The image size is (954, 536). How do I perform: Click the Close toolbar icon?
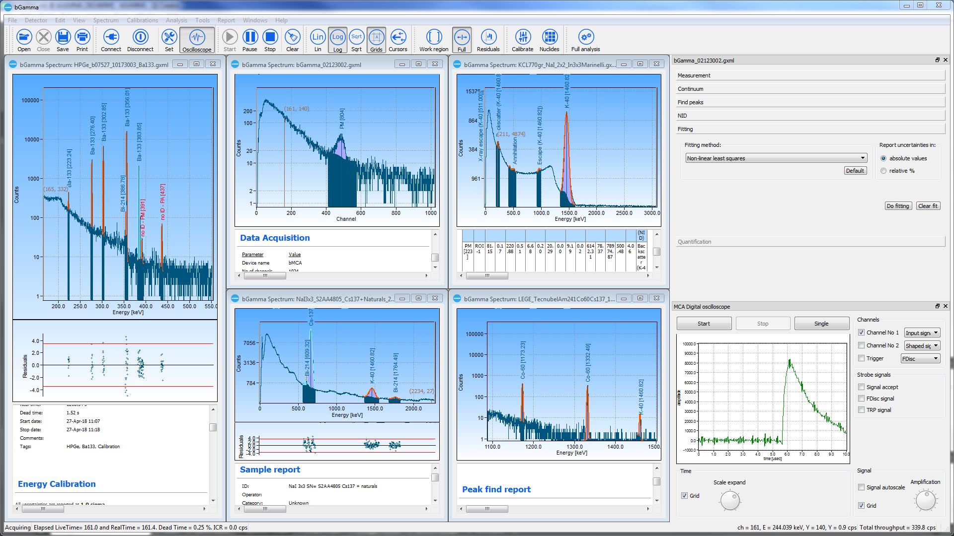(43, 40)
